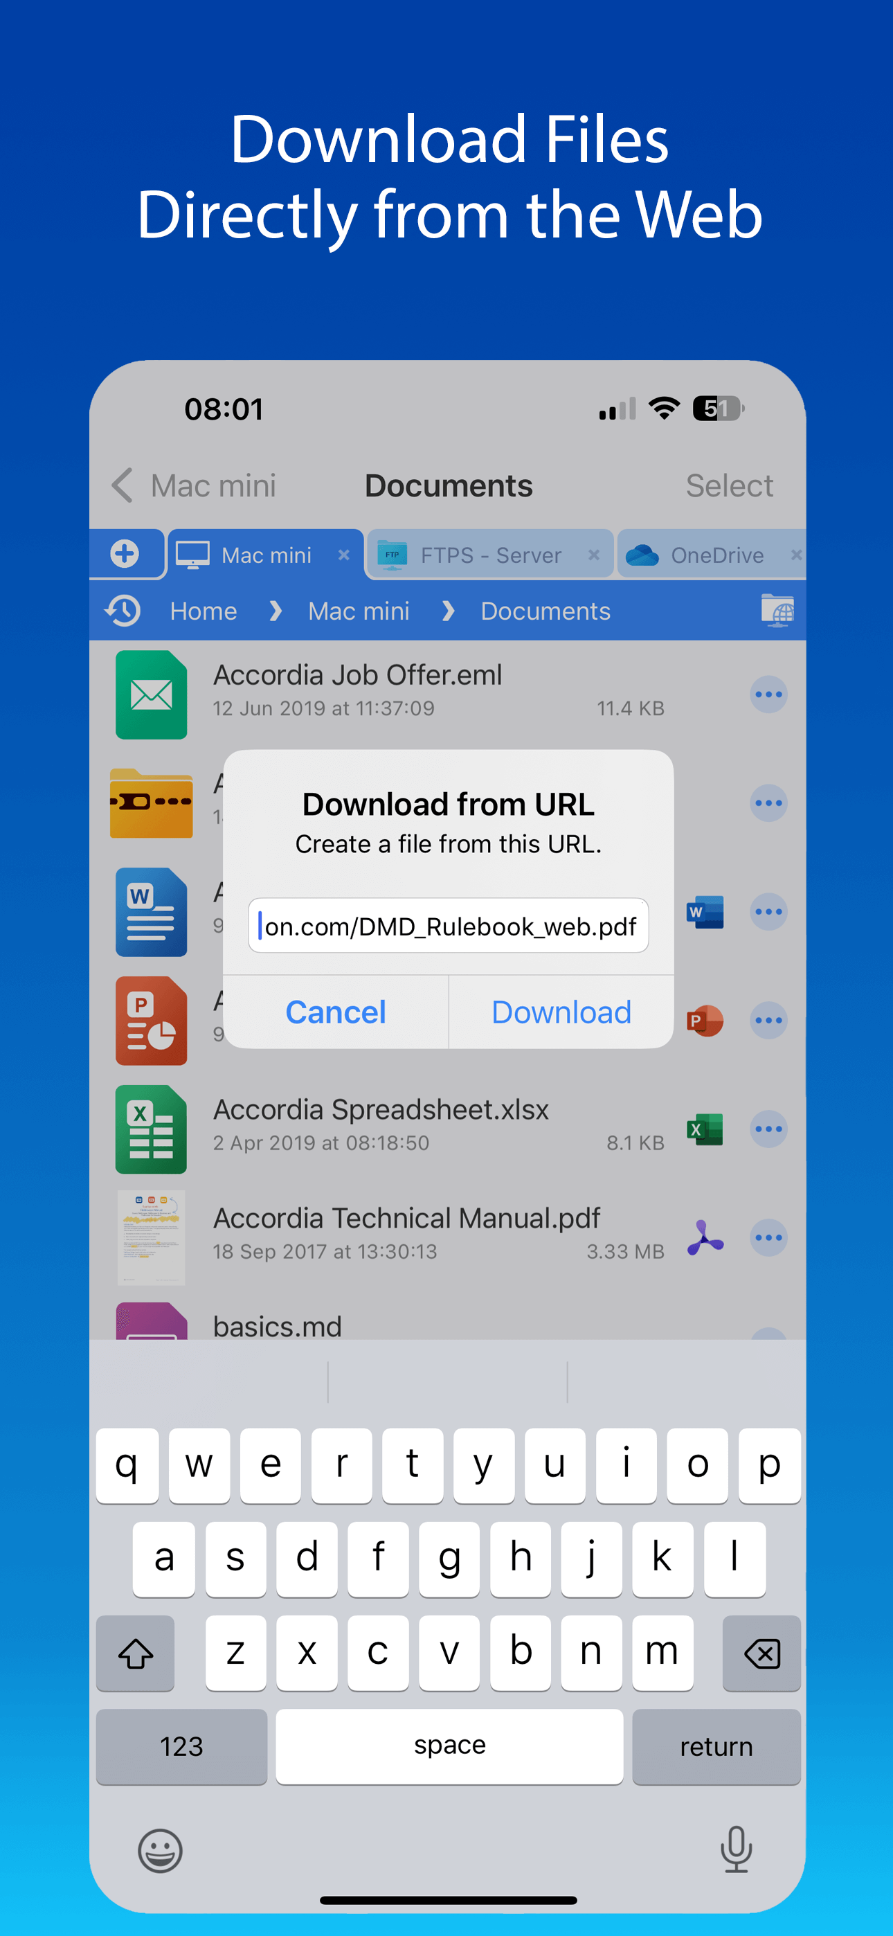Screen dimensions: 893x1936
Task: Open in Excel app icon beside Accordia Spreadsheet.xlsx
Action: pos(705,1129)
